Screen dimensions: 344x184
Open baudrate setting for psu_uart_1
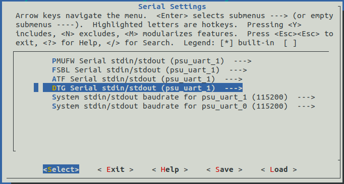(184, 97)
